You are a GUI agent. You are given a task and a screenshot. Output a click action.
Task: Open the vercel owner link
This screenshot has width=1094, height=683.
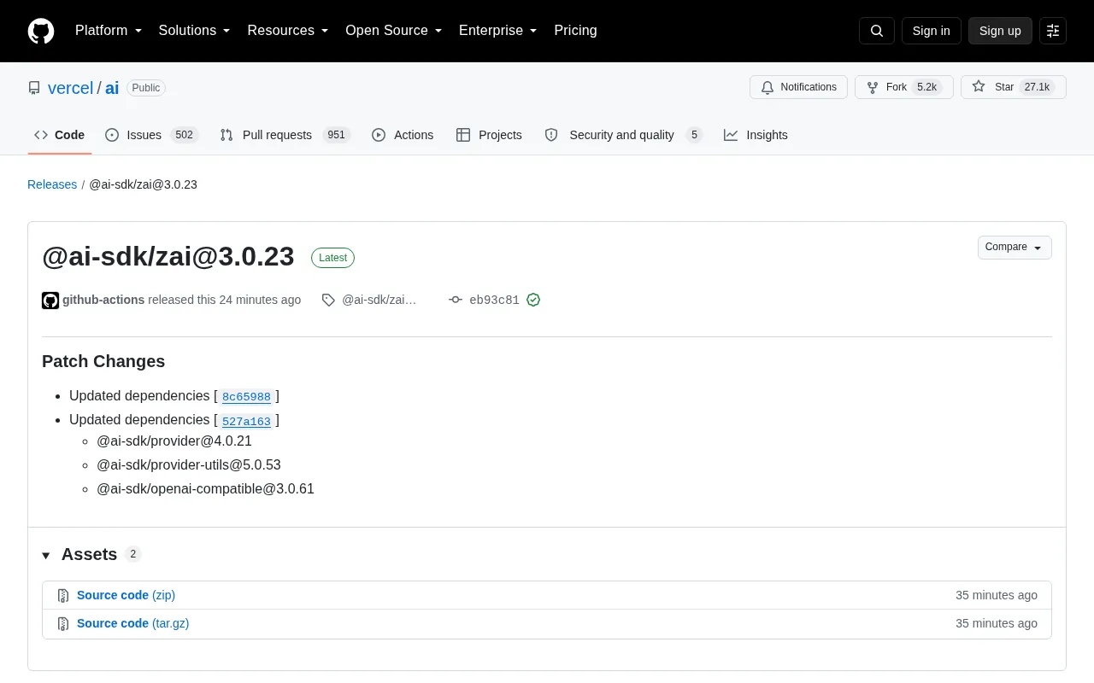(x=70, y=88)
